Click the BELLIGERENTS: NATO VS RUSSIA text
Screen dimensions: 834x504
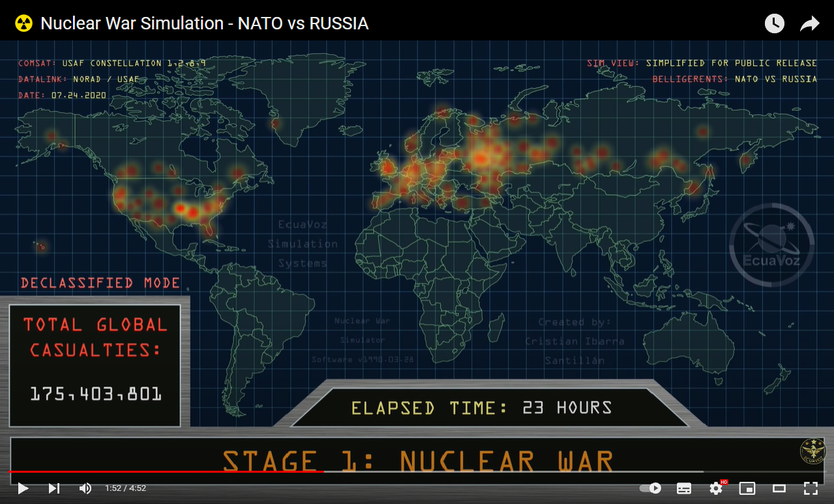pyautogui.click(x=734, y=79)
